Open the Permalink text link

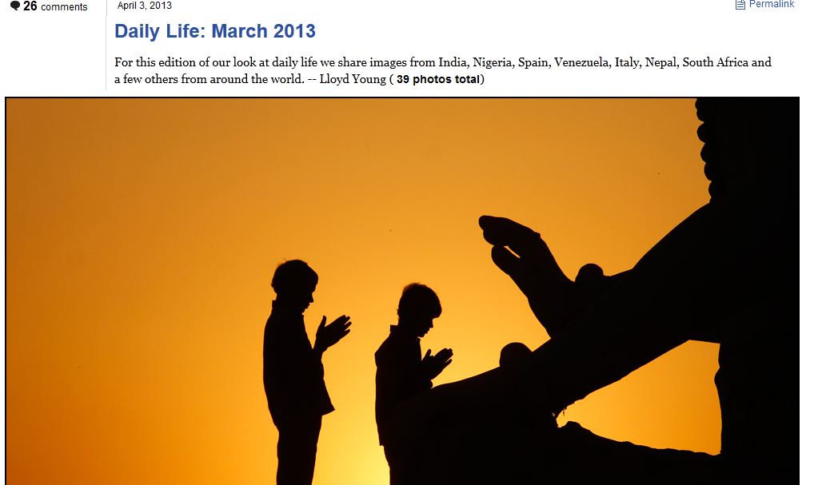(x=772, y=4)
